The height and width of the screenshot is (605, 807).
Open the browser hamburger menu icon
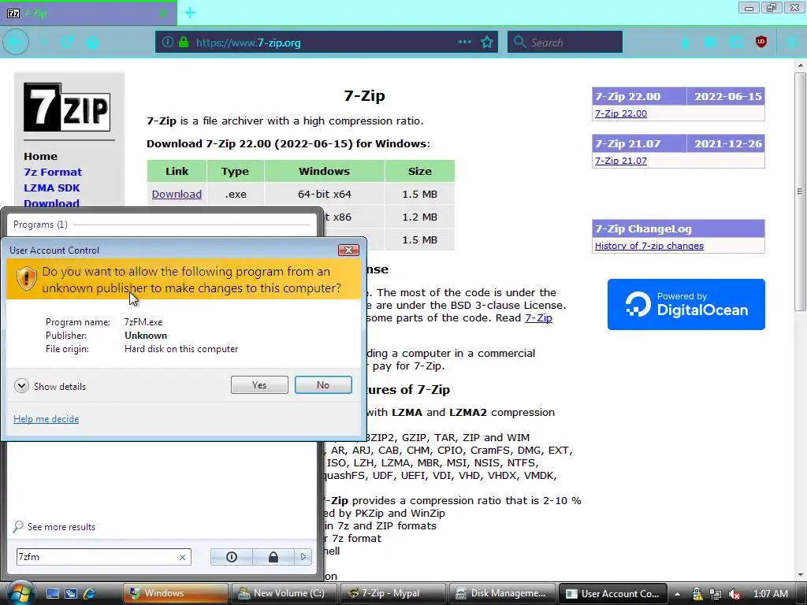tap(792, 43)
